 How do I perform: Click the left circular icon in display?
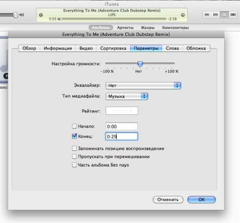coord(41,15)
